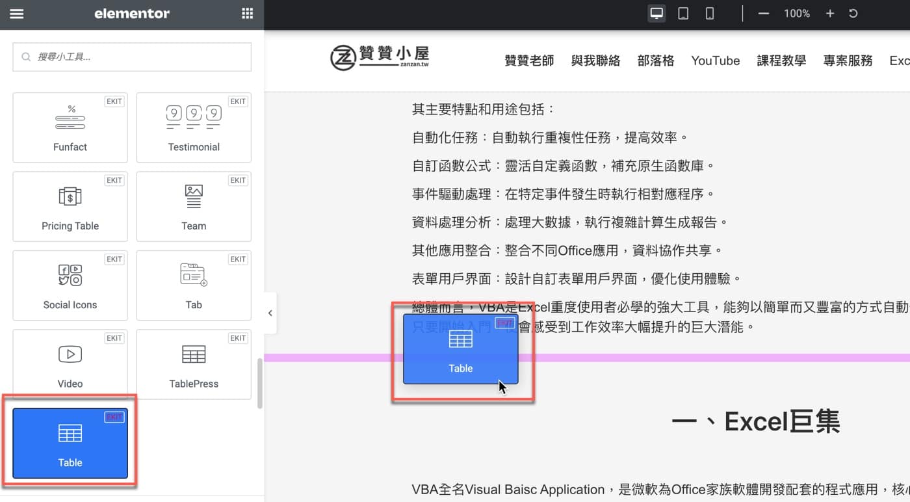910x502 pixels.
Task: Switch to desktop preview mode
Action: tap(656, 14)
